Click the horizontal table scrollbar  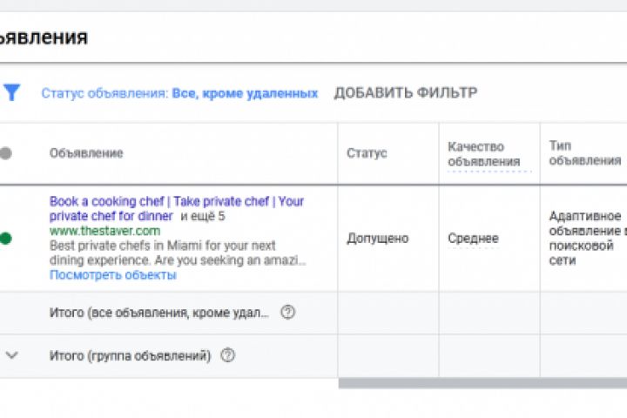coord(482,382)
